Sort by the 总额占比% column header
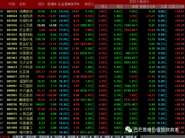 [176, 7]
